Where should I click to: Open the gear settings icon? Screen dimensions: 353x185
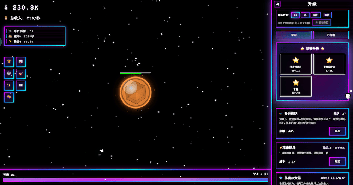pyautogui.click(x=9, y=74)
